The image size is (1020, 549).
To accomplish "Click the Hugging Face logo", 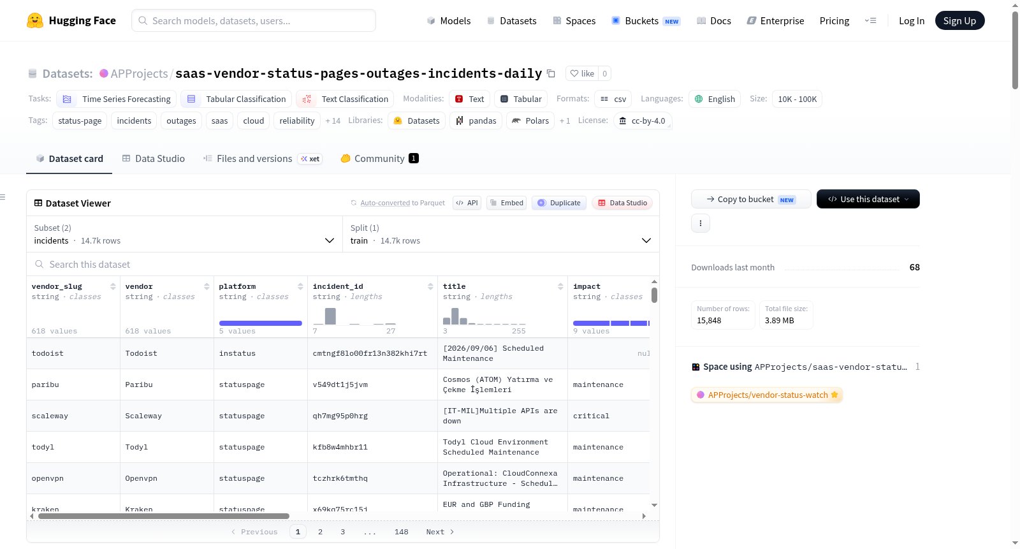I will pyautogui.click(x=71, y=20).
